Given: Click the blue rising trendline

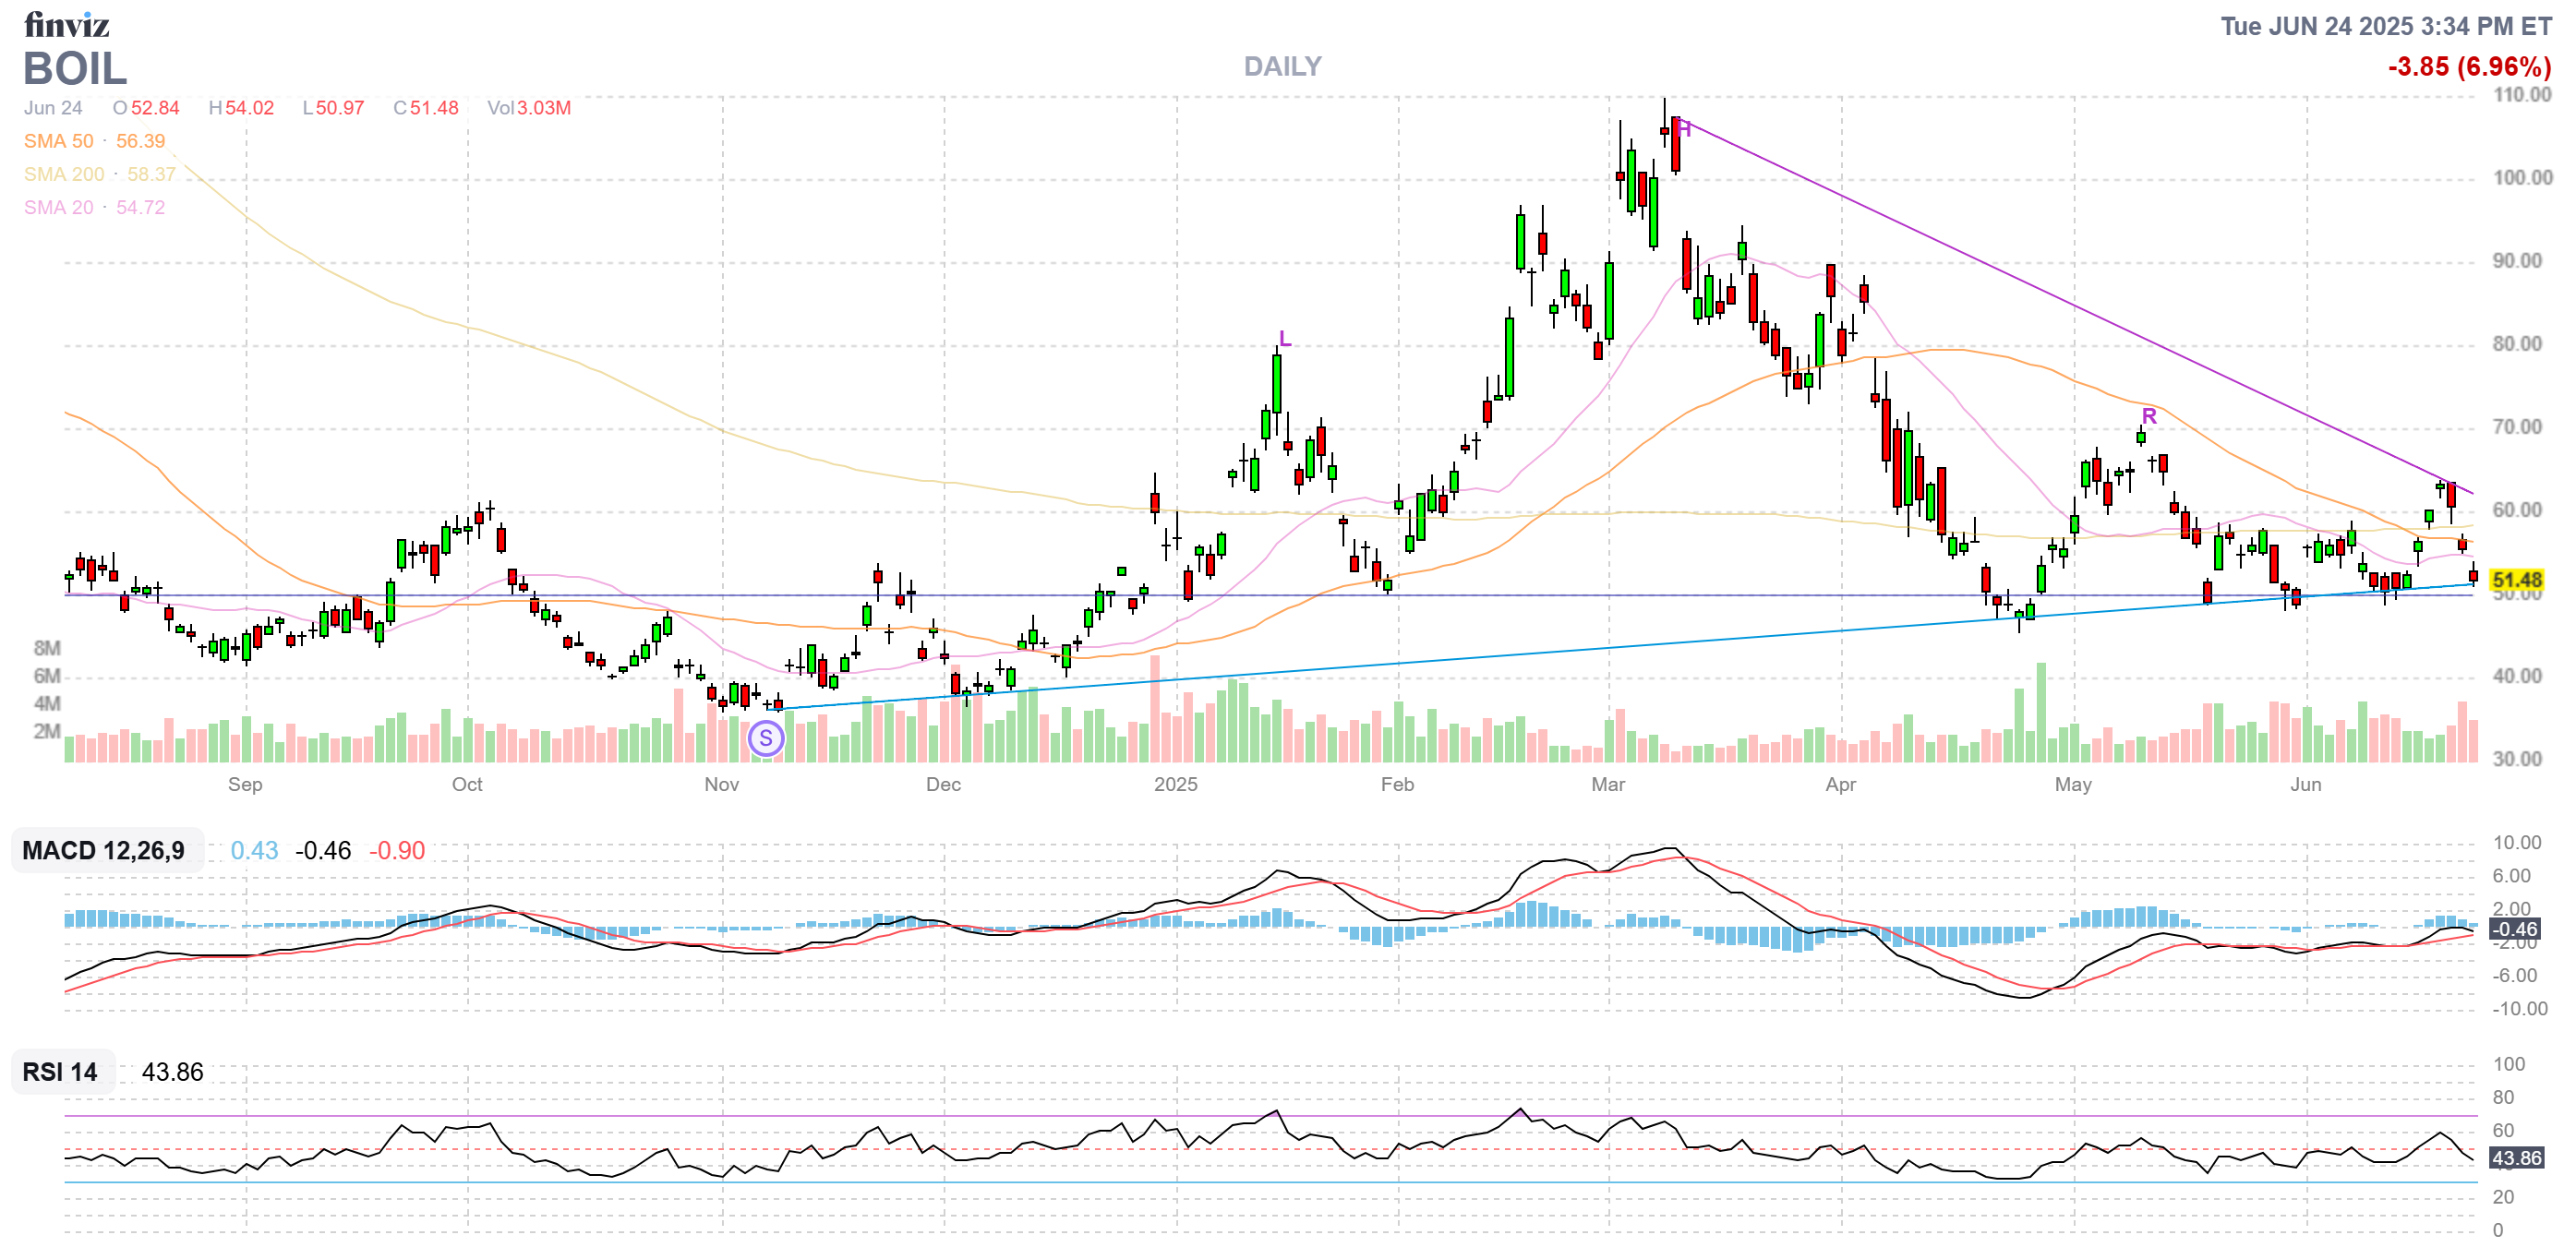Looking at the screenshot, I should pos(1500,656).
